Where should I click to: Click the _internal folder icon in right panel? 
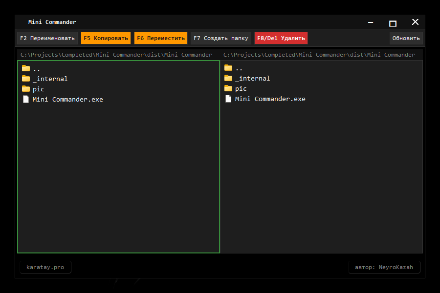click(228, 78)
